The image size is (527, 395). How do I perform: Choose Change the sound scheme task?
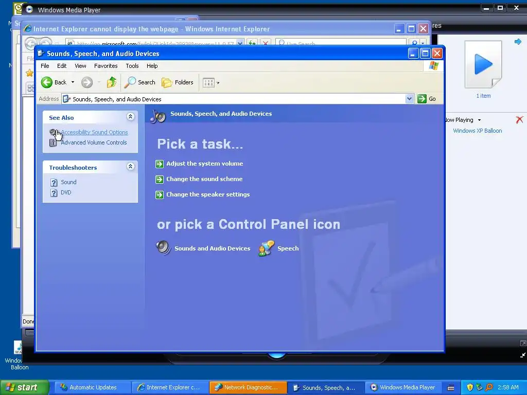pyautogui.click(x=204, y=179)
